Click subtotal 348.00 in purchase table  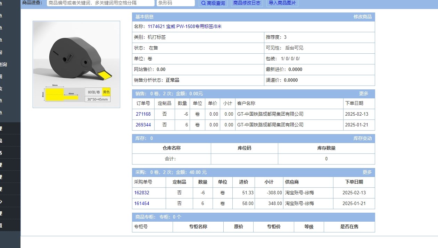(x=275, y=203)
